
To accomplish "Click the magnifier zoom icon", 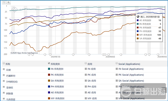I will pos(8,2).
